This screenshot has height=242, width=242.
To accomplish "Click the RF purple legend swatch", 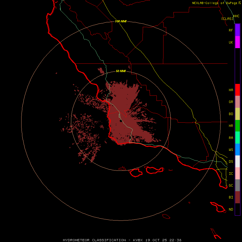I will tap(237, 30).
